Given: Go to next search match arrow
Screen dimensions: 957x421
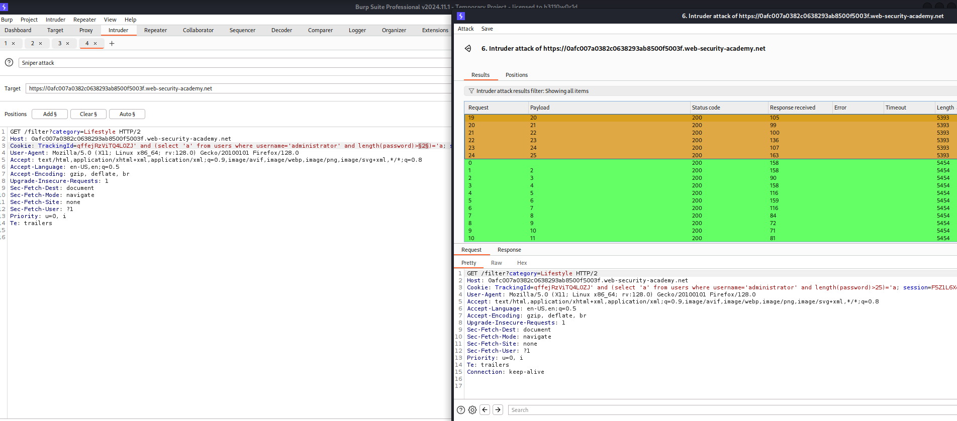Looking at the screenshot, I should (x=498, y=410).
